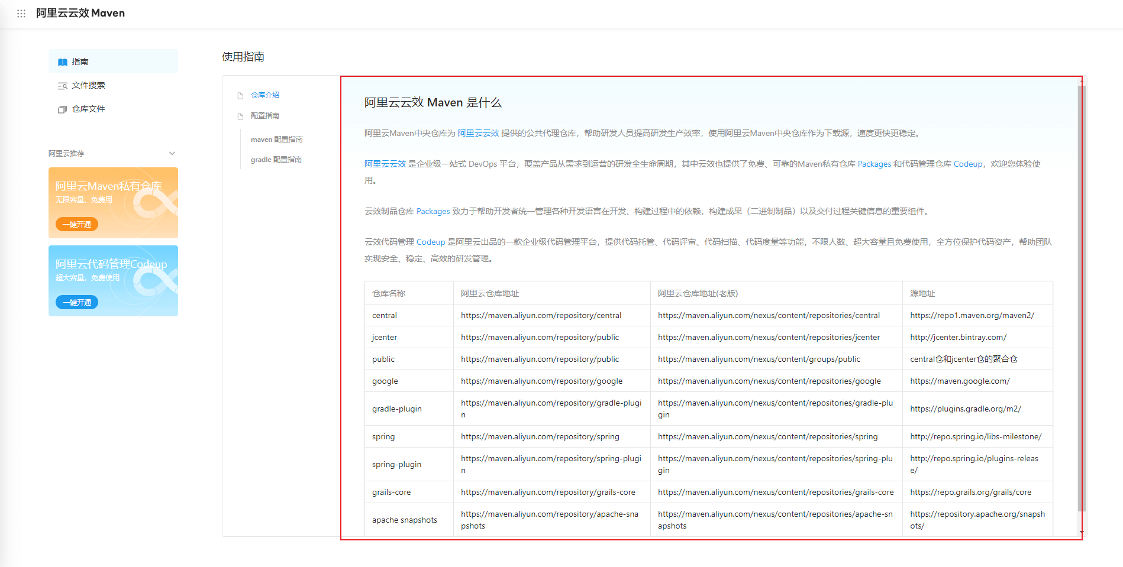This screenshot has width=1123, height=567.
Task: Click the https://repo1.maven.org/maven2/ source cell
Action: click(x=977, y=315)
